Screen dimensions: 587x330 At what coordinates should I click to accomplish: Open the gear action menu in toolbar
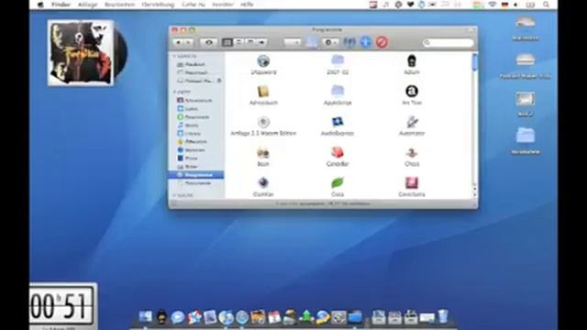[x=330, y=42]
